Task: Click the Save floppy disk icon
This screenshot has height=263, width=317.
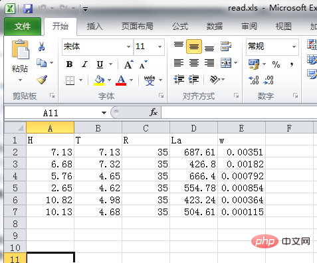Action: click(x=28, y=9)
